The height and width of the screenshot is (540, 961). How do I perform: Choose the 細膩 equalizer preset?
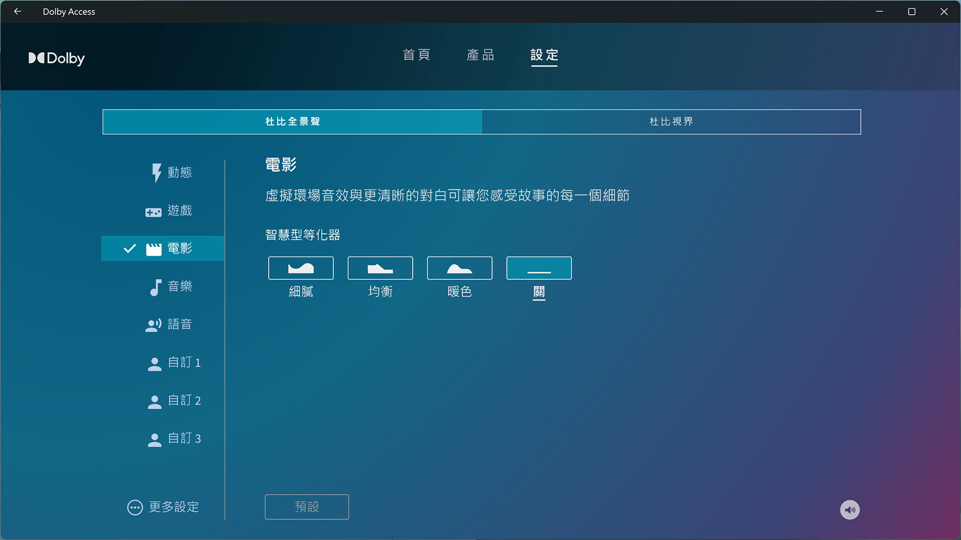tap(301, 268)
